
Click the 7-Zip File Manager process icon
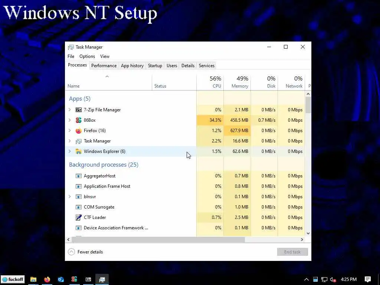[79, 110]
